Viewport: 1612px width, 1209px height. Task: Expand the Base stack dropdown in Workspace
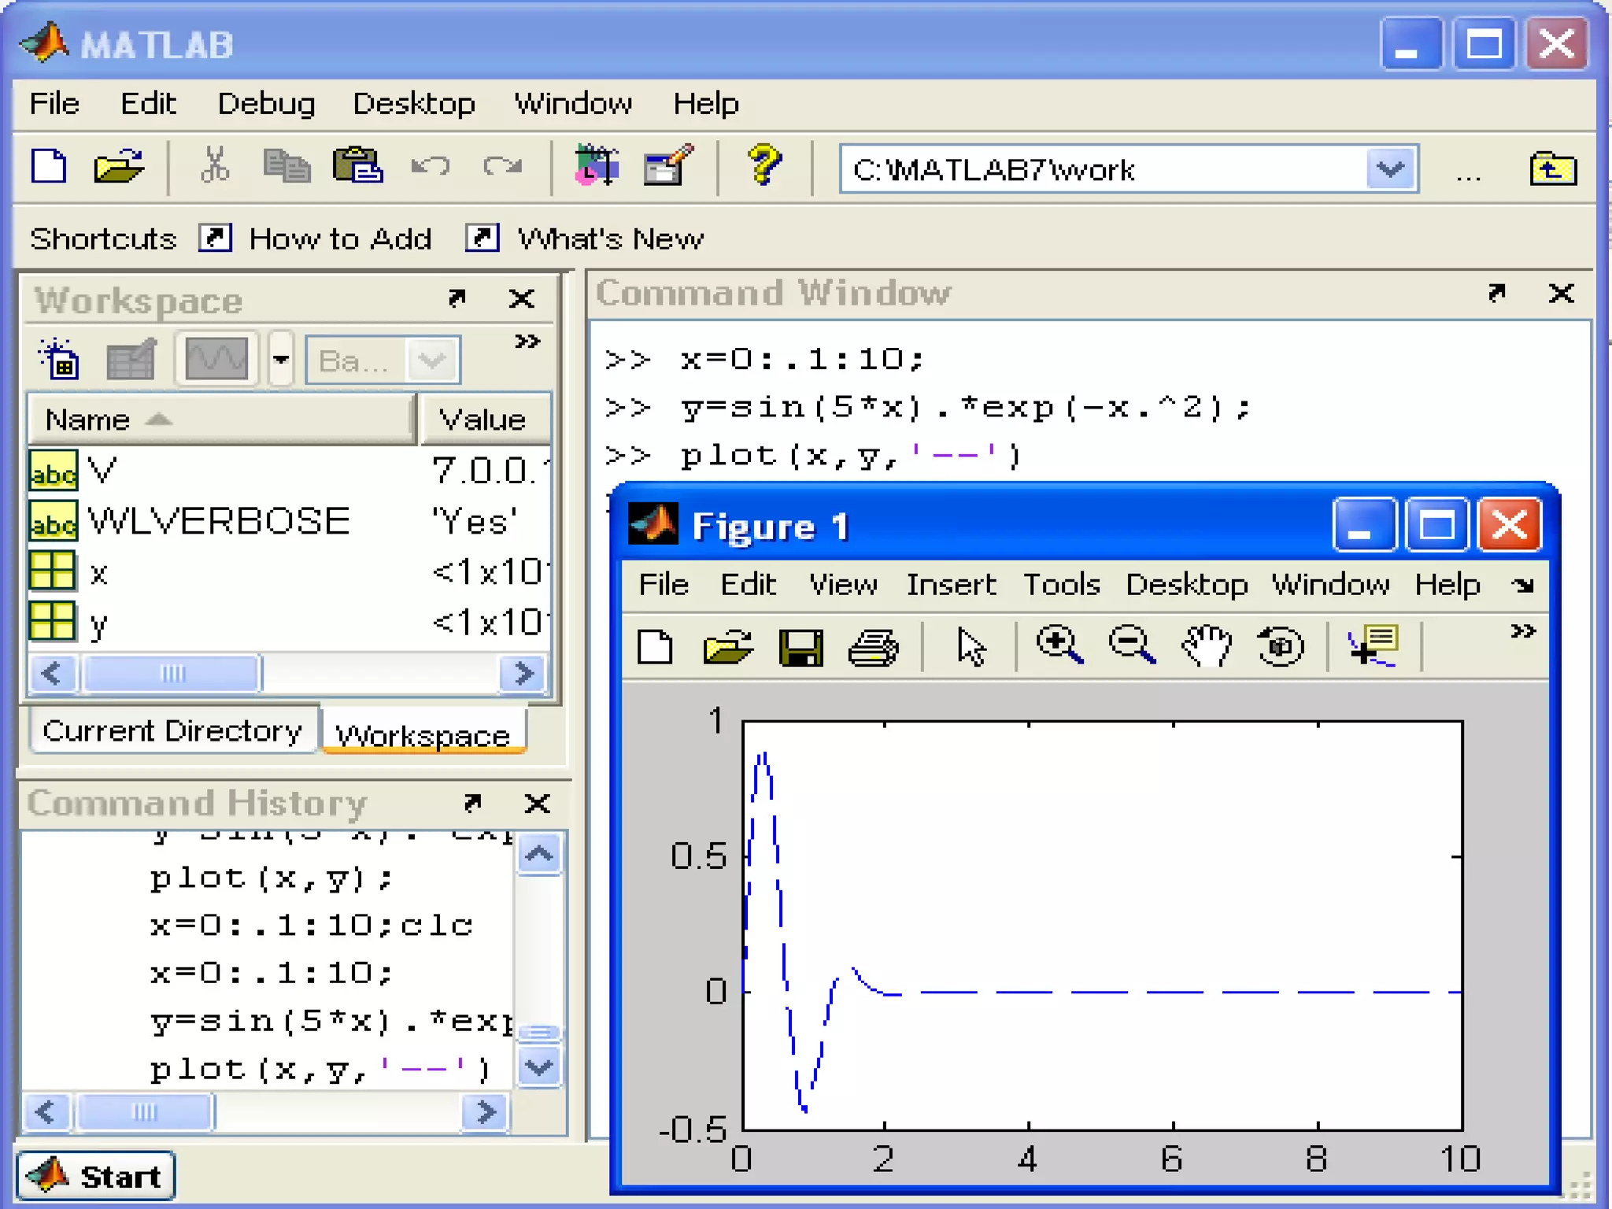[432, 360]
